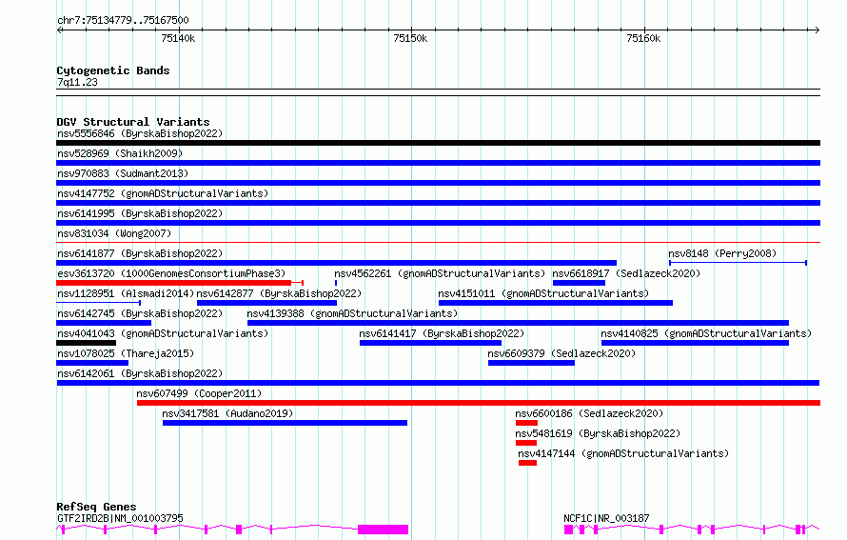Click the nsv8148 (Perry2008) label
847x540 pixels.
click(x=722, y=253)
